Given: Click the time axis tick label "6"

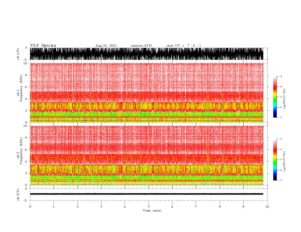Looking at the screenshot, I should point(172,207).
